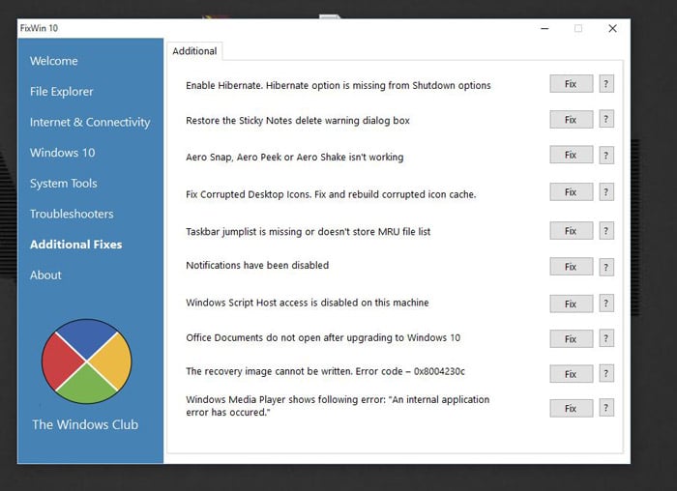Fix Windows Media Player internal application error
This screenshot has height=491, width=677.
coord(572,408)
